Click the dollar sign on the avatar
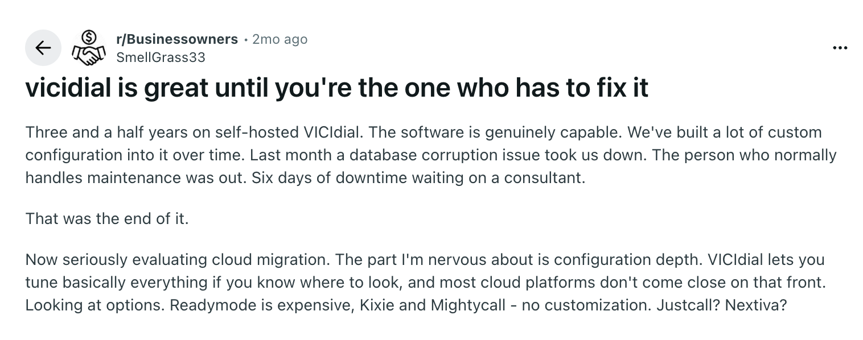The height and width of the screenshot is (340, 863). click(x=88, y=38)
